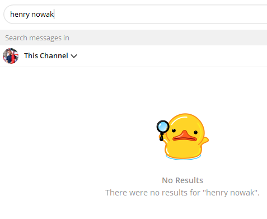Click the search field containing "henry nowak"

click(135, 15)
